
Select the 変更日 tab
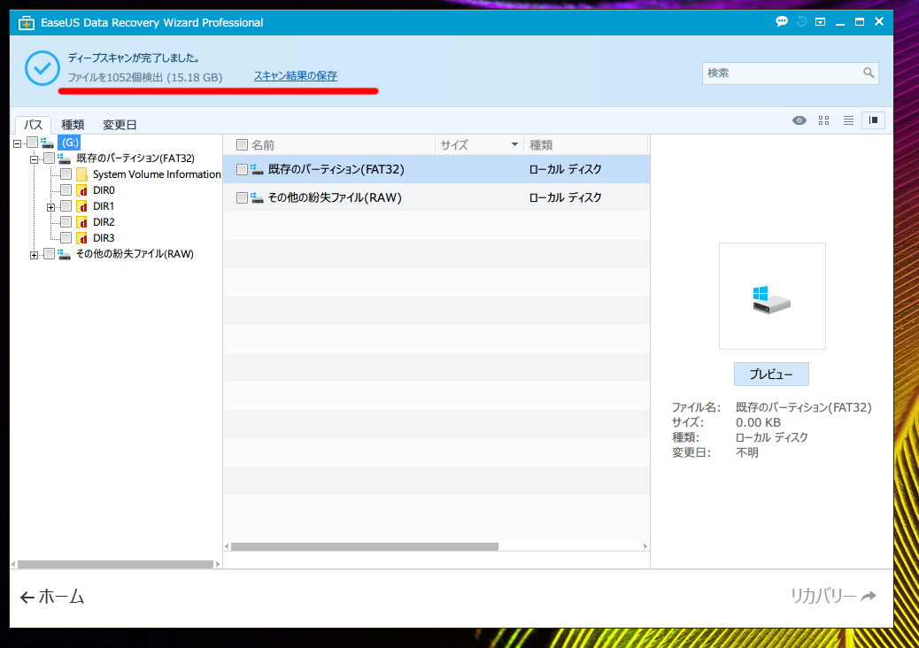coord(120,125)
